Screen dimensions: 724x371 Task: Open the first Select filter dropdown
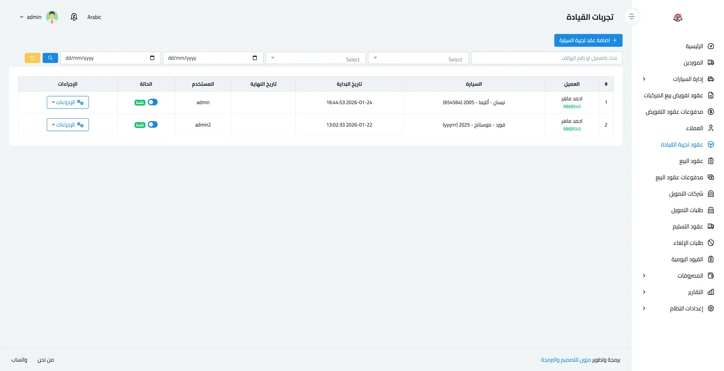click(418, 58)
